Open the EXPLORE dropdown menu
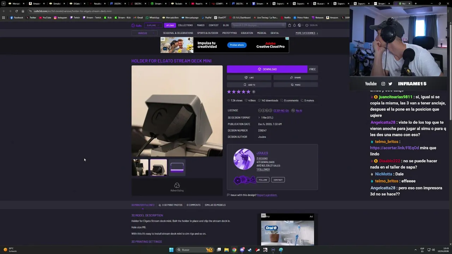The height and width of the screenshot is (254, 452). [153, 25]
